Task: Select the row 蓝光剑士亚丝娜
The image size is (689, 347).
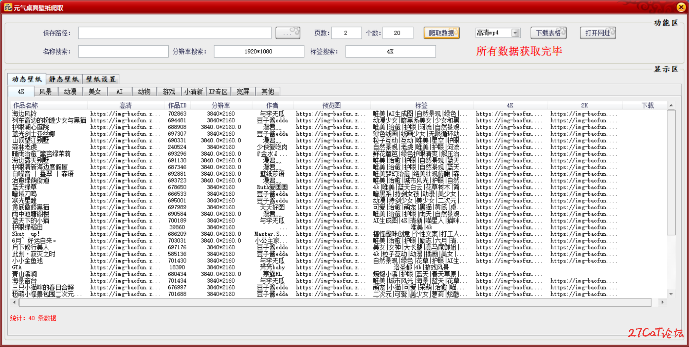Action: click(x=339, y=134)
